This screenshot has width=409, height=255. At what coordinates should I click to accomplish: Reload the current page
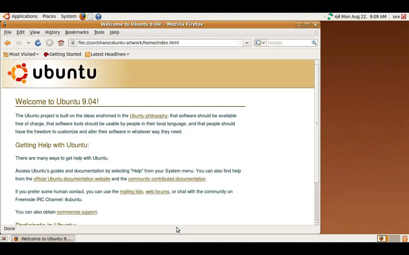pyautogui.click(x=38, y=43)
